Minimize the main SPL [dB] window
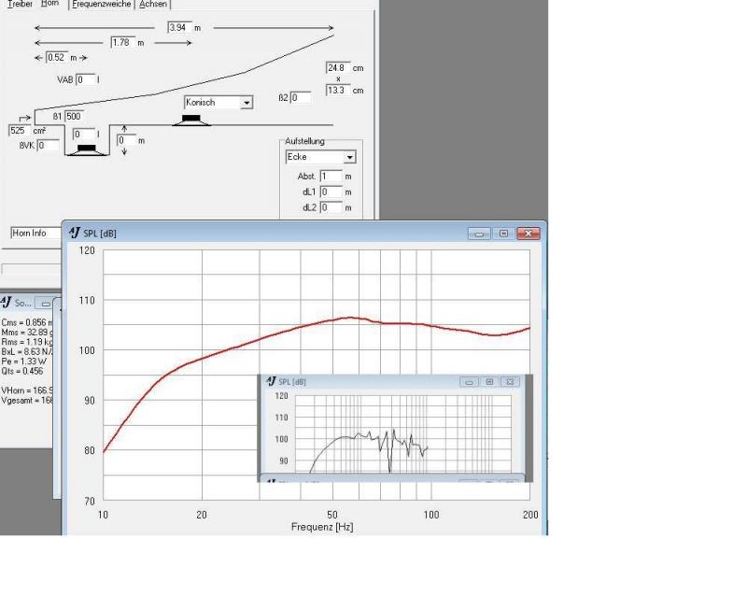The width and height of the screenshot is (747, 596). pyautogui.click(x=479, y=234)
